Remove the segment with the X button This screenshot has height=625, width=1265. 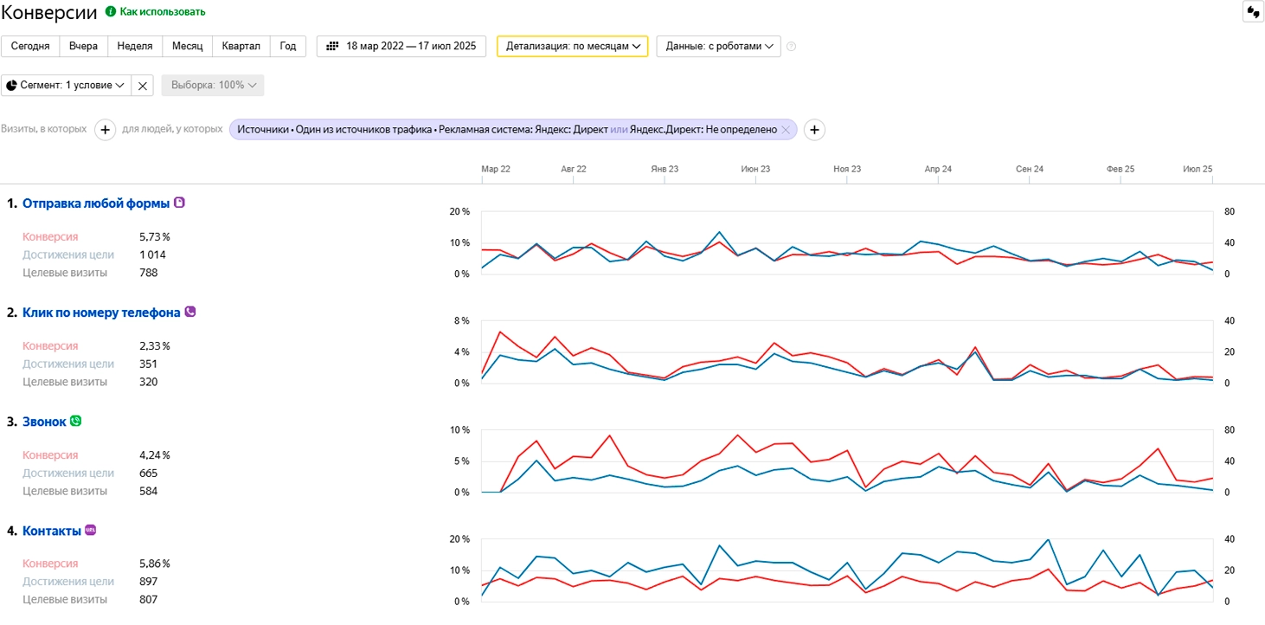pos(144,85)
